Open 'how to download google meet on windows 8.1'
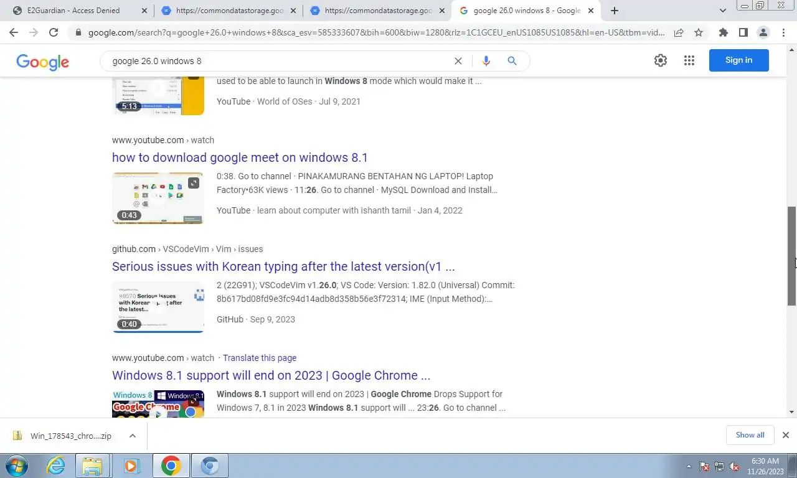This screenshot has height=478, width=797. (240, 157)
